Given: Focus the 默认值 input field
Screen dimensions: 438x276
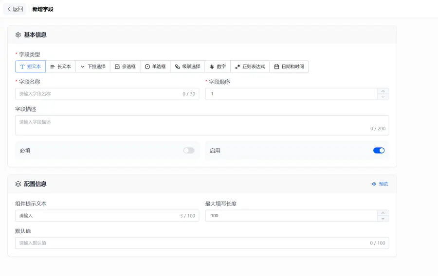Looking at the screenshot, I should [x=202, y=243].
